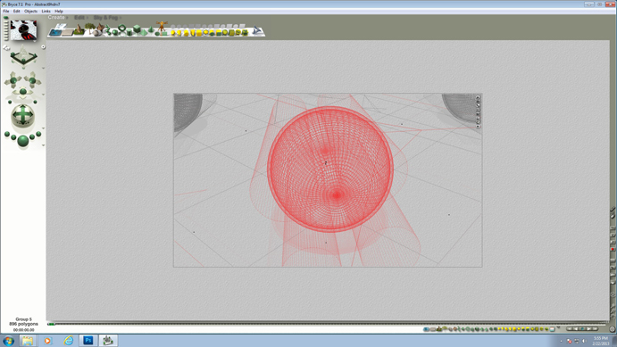Screen dimensions: 617x347
Task: Click top icon on wireframe edge toolbar
Action: pyautogui.click(x=478, y=96)
